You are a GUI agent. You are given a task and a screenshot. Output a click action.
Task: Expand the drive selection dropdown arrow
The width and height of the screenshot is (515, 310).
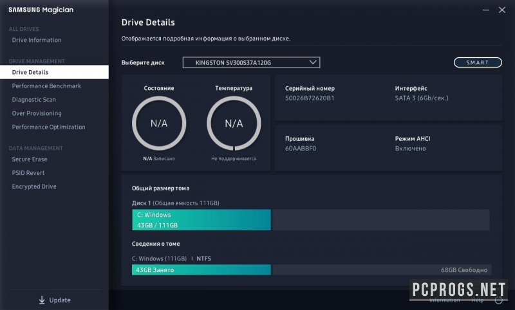click(x=313, y=62)
